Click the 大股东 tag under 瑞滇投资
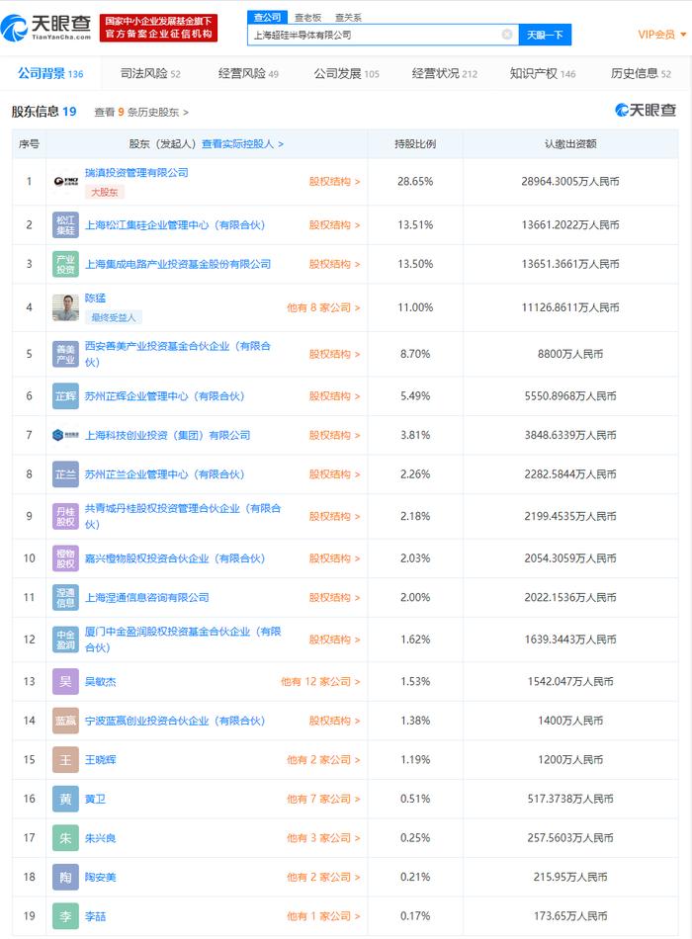Screen dimensions: 692x939 coord(104,192)
